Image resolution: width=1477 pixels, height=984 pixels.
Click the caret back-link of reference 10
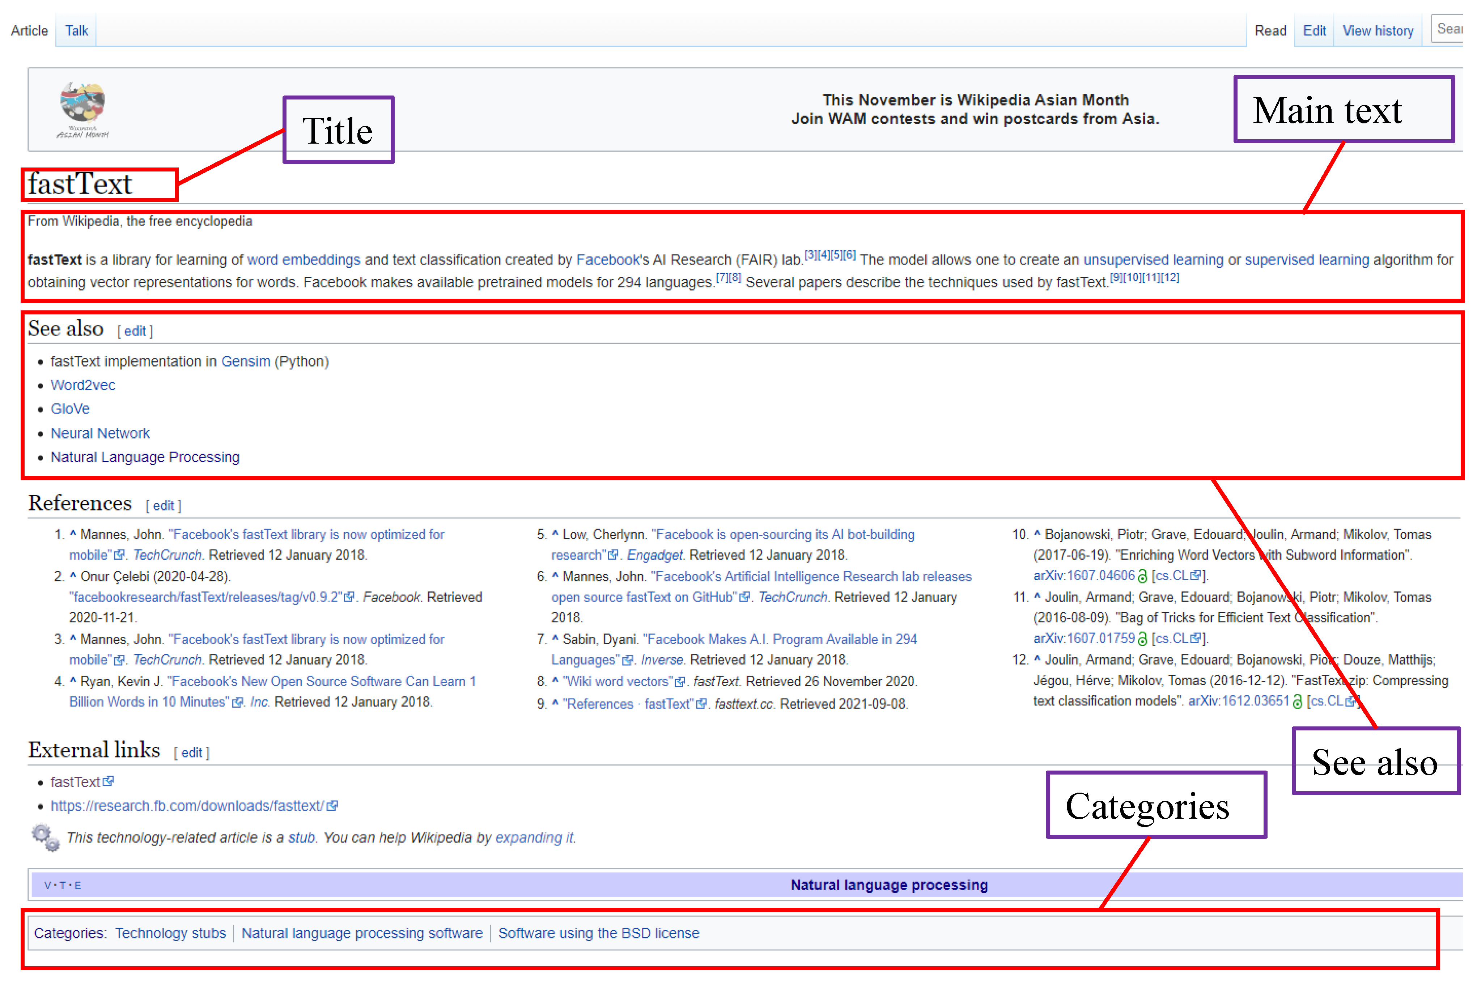click(1037, 534)
